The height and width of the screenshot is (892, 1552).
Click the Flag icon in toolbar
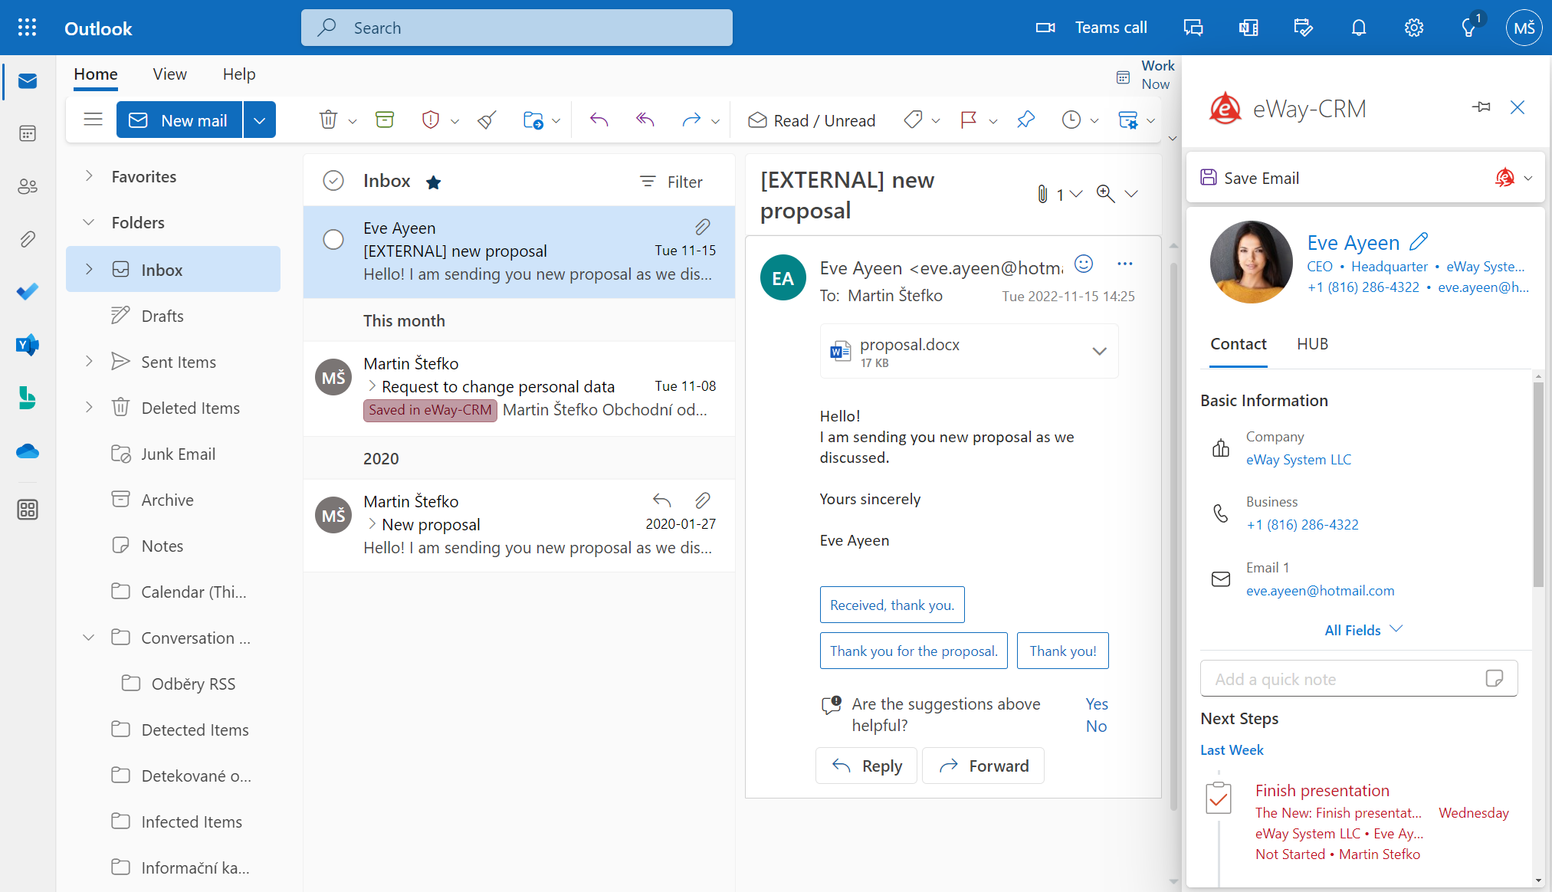click(969, 120)
